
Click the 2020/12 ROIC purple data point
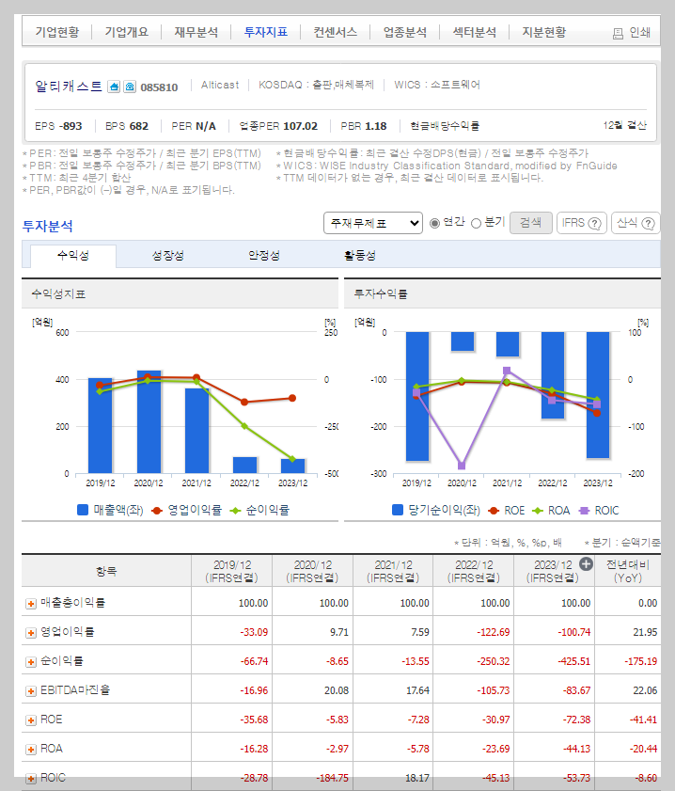click(462, 466)
